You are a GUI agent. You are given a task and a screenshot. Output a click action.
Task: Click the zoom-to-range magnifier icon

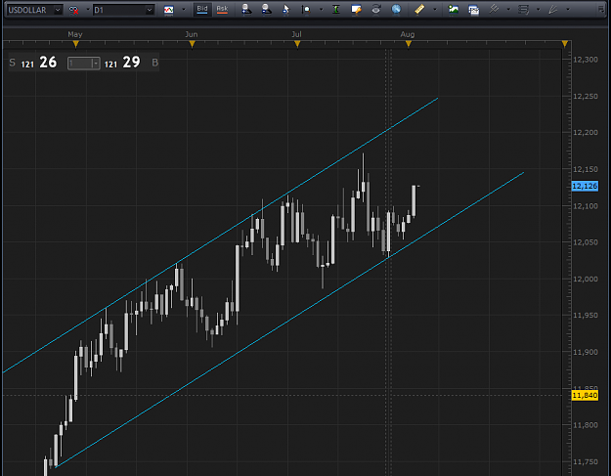coord(306,10)
